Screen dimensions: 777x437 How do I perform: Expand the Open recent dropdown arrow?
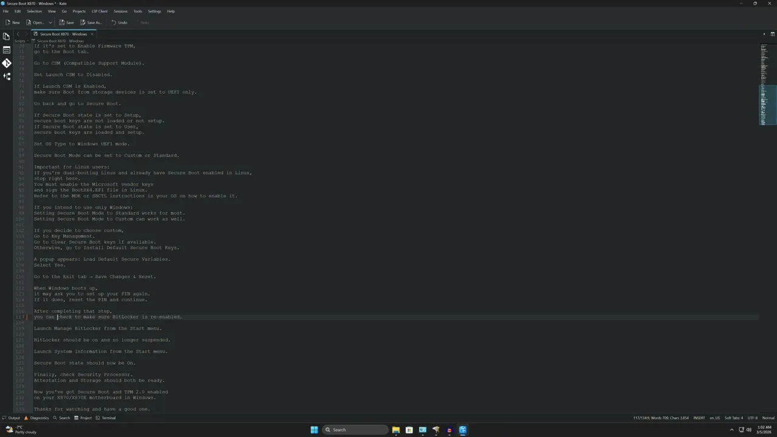click(50, 22)
